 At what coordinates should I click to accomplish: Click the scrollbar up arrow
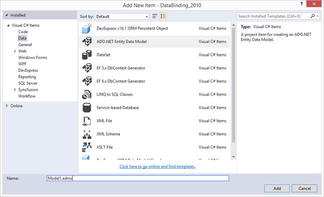[x=233, y=25]
